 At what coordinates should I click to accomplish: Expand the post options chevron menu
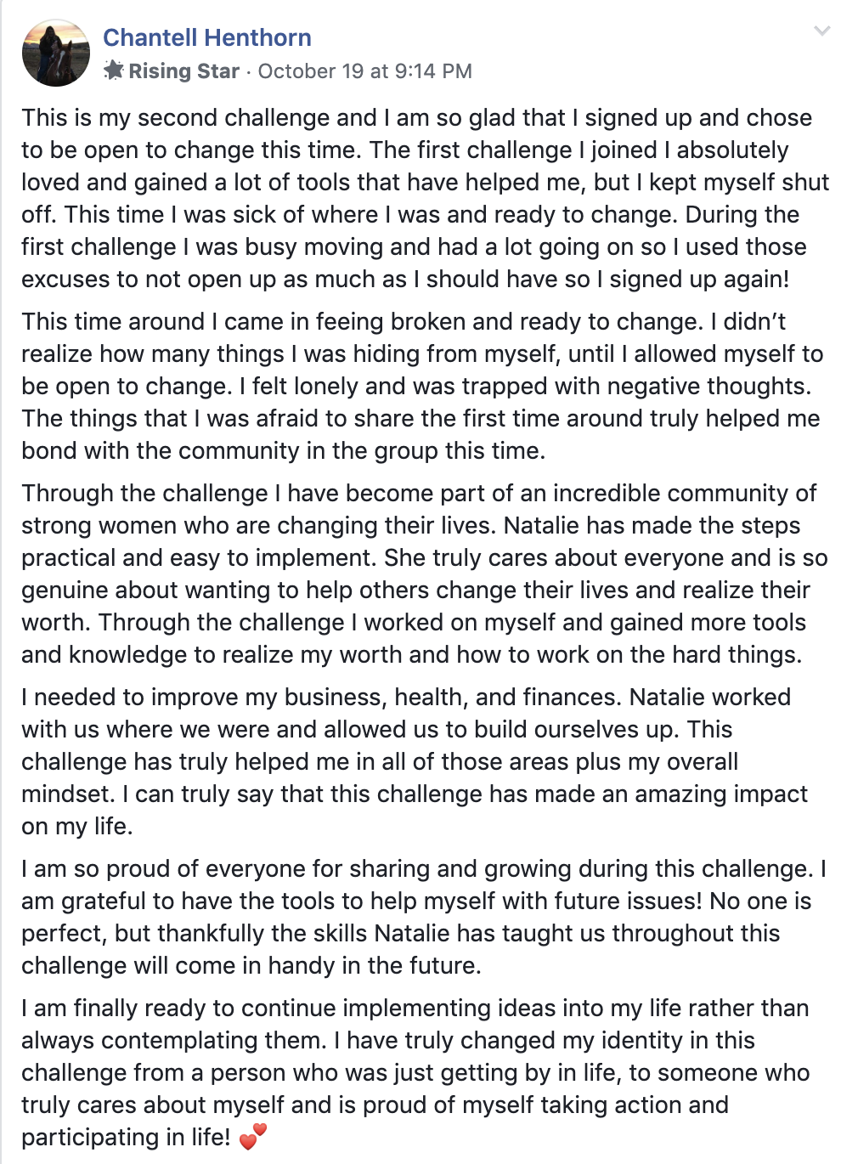[821, 31]
